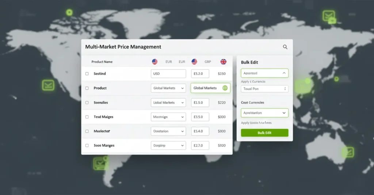The image size is (374, 195).
Task: Click the $900 price value
Action: click(x=222, y=131)
